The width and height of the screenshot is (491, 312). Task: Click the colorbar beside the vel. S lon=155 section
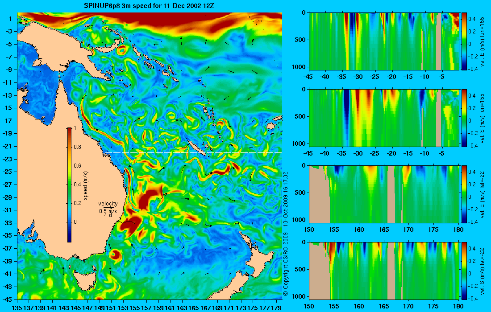click(x=464, y=118)
